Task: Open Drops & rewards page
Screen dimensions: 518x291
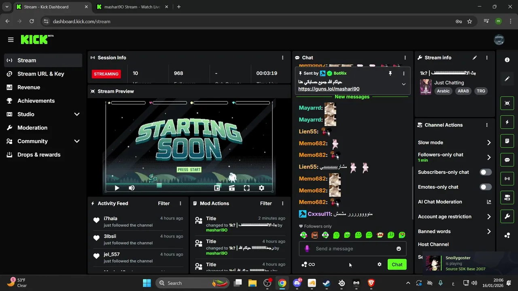Action: 43,155
